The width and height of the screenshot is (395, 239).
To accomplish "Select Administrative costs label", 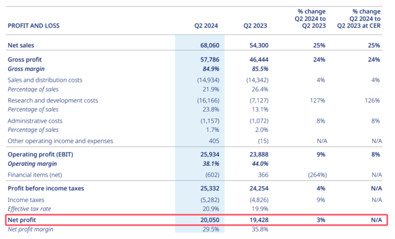I will click(35, 121).
